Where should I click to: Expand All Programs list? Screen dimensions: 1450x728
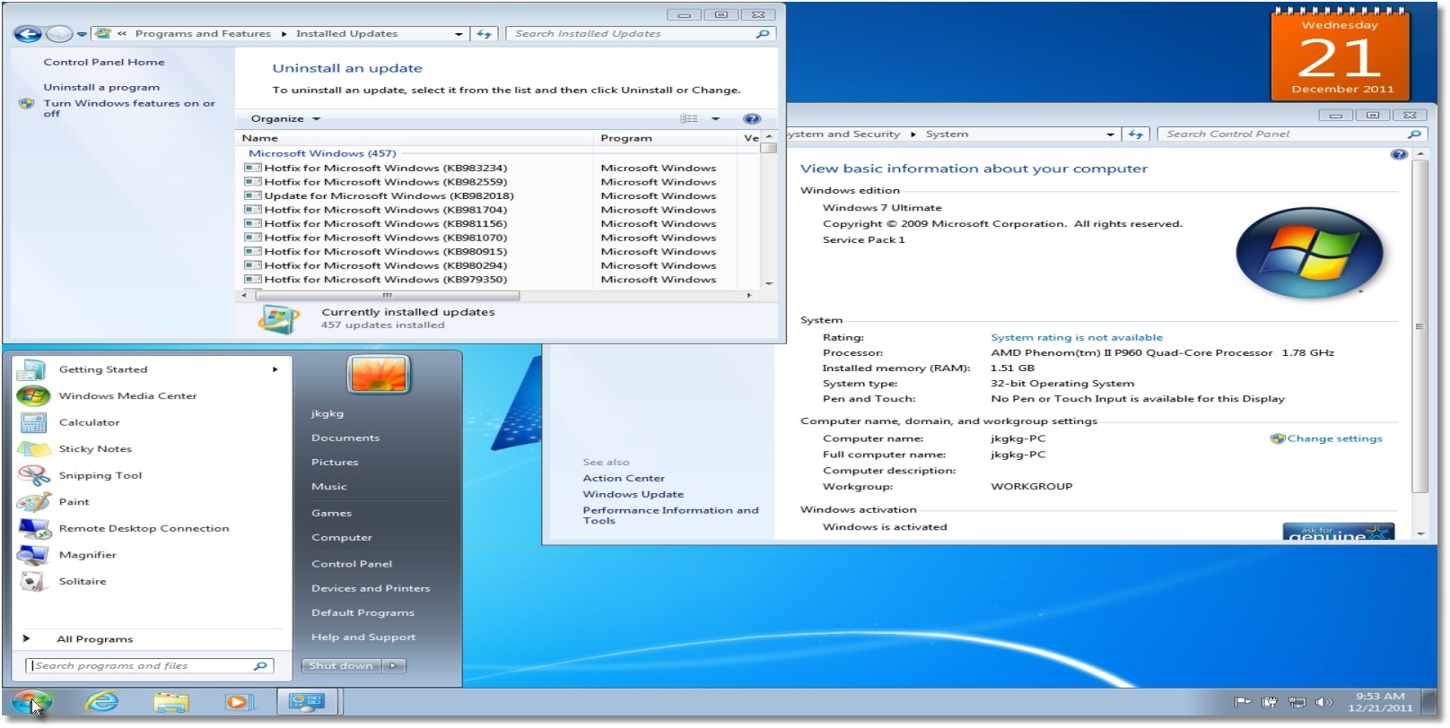(x=94, y=639)
